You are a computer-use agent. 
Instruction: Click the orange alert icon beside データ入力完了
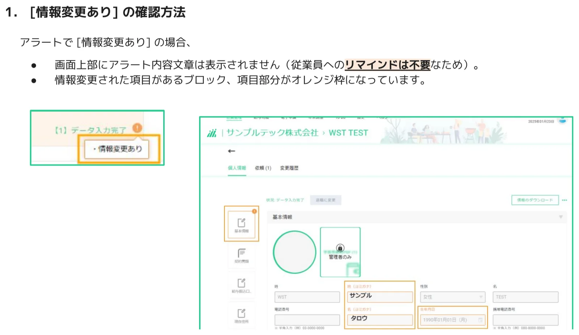tap(137, 128)
